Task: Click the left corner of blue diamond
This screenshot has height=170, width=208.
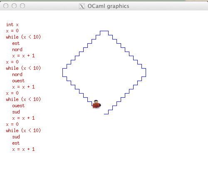Action: [63, 72]
